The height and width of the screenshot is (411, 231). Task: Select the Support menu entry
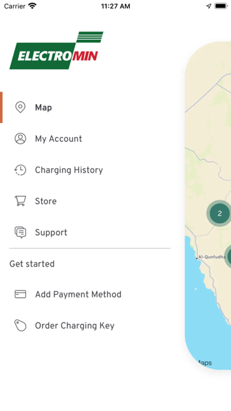point(51,233)
